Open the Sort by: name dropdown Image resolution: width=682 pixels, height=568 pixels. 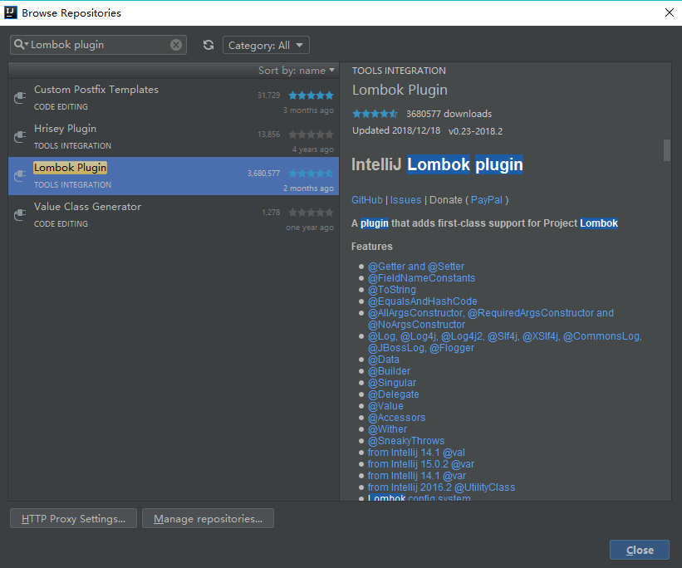(297, 71)
